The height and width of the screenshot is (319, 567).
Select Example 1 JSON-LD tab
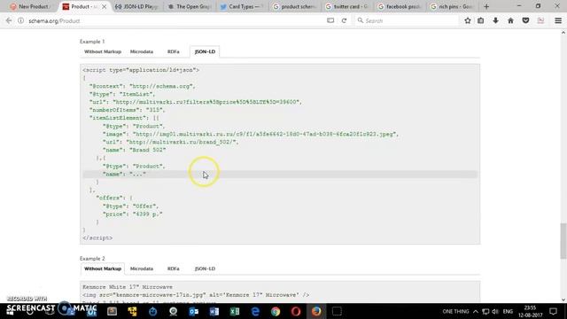coord(205,51)
